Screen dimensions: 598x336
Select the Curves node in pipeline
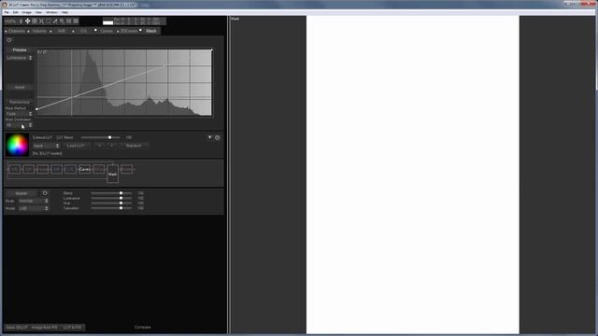click(x=84, y=169)
